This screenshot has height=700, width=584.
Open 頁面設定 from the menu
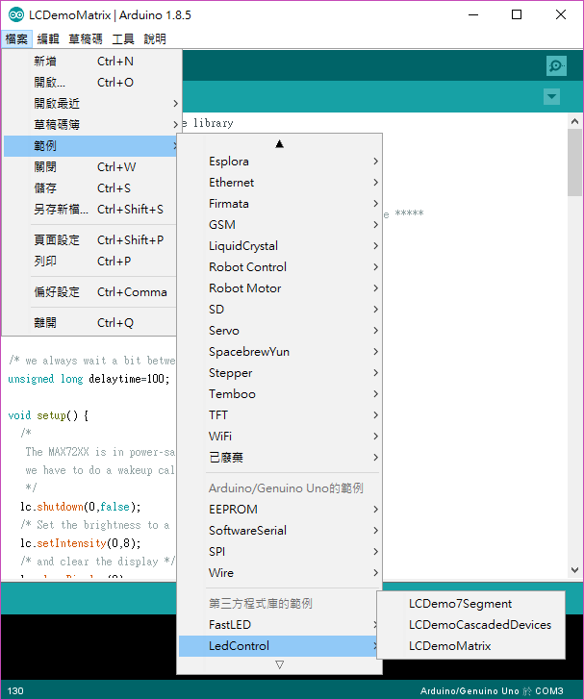coord(90,239)
